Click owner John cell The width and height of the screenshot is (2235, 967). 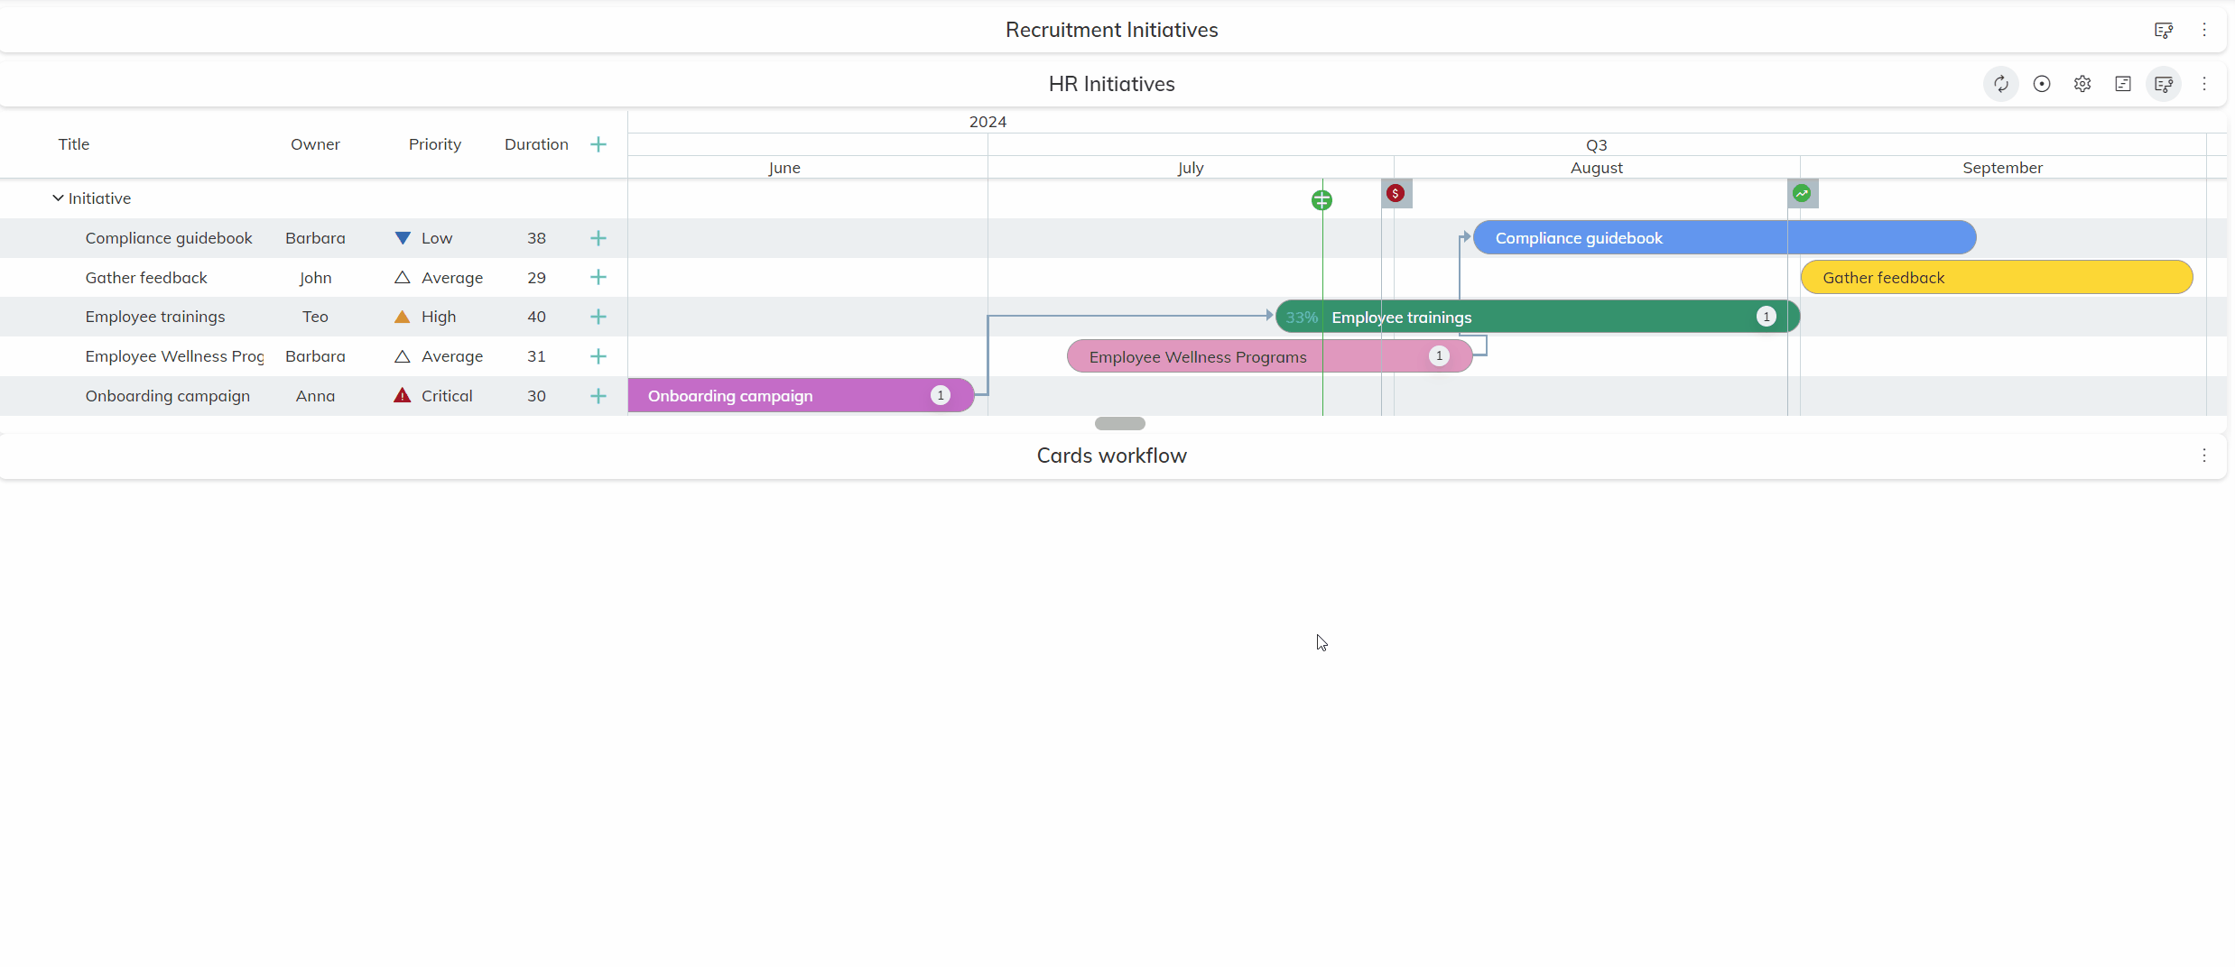tap(315, 278)
